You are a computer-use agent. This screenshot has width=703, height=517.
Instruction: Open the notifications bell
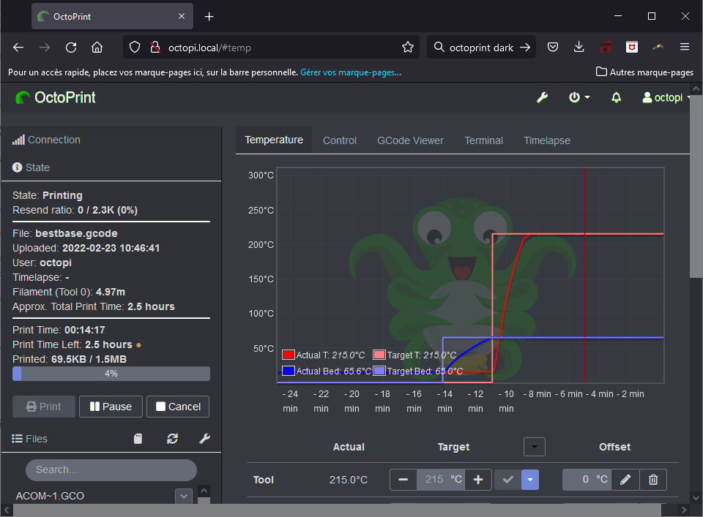coord(616,97)
